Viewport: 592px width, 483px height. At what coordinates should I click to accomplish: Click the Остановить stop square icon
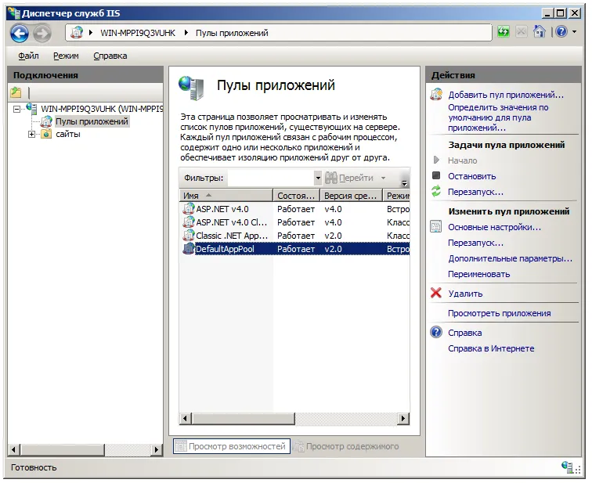pyautogui.click(x=436, y=175)
